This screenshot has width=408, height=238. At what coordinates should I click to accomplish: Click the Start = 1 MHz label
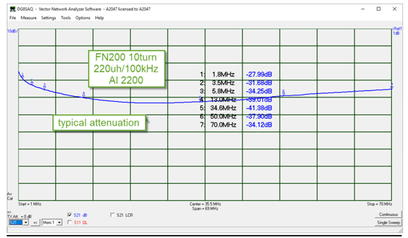30,204
